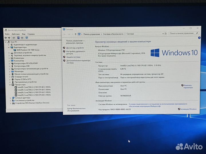Click Активация Windows link
Viewport: 206px width, 154px height.
[188, 109]
